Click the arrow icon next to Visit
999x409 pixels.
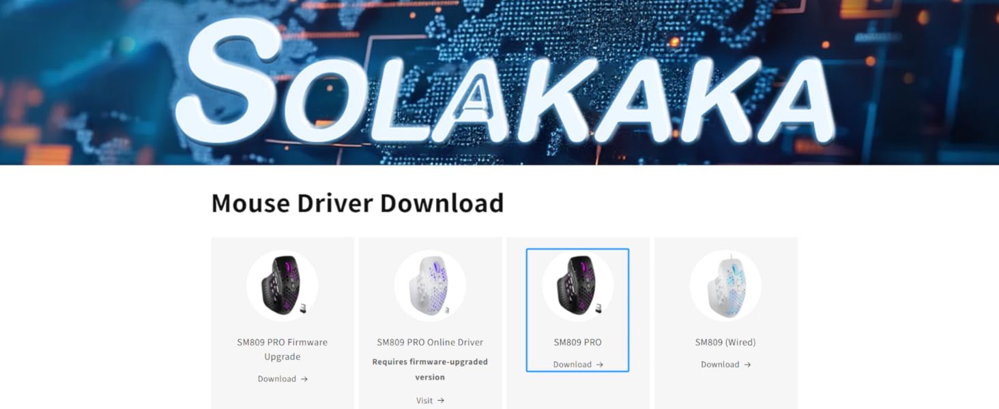click(441, 401)
